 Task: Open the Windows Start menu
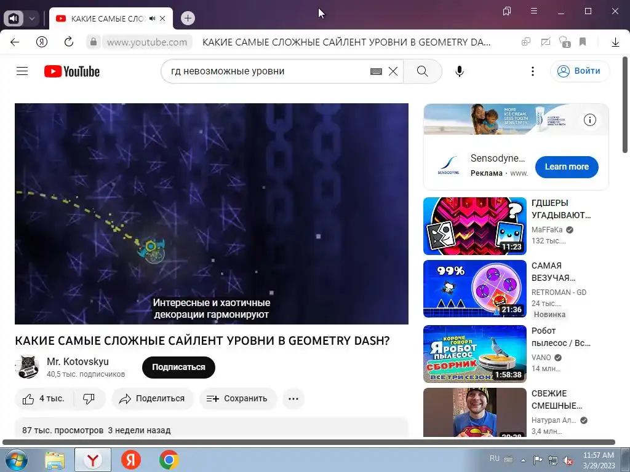pos(16,460)
